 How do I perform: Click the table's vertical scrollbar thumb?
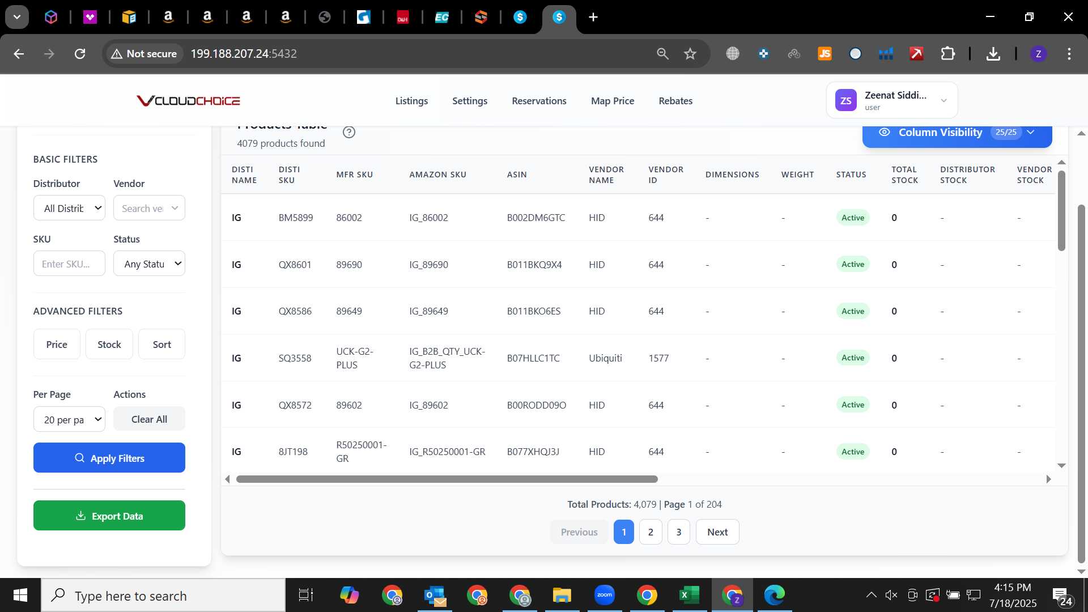point(1061,210)
